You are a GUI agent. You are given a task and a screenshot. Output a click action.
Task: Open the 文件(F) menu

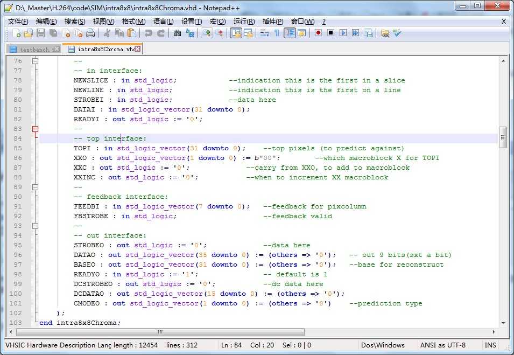(18, 22)
